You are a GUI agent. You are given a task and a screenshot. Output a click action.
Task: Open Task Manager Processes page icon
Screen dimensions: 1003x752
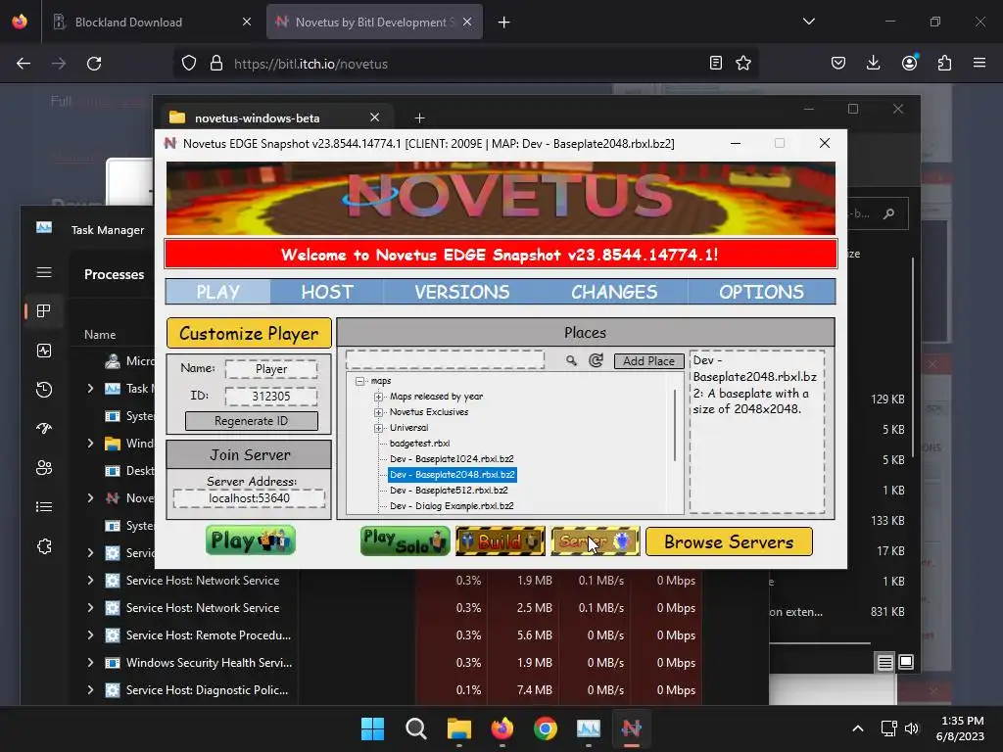tap(44, 311)
